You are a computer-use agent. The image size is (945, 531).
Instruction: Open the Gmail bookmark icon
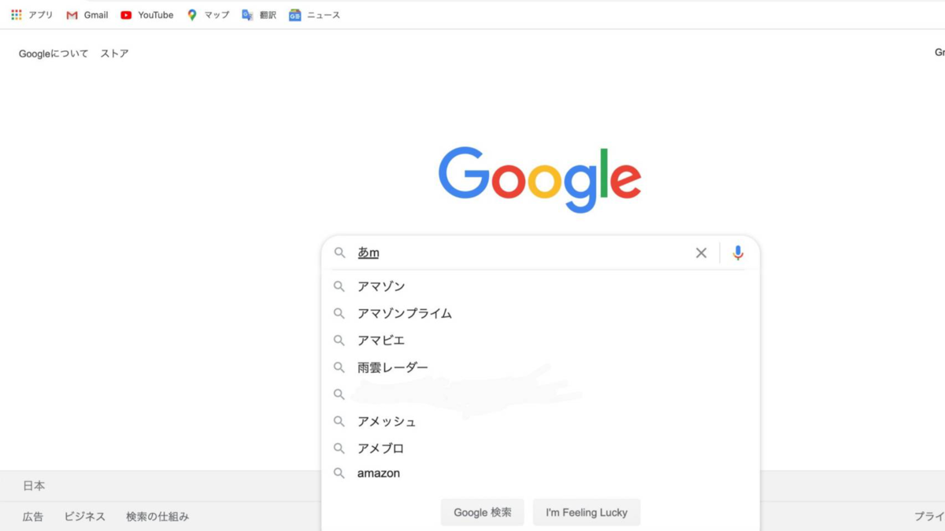click(72, 15)
